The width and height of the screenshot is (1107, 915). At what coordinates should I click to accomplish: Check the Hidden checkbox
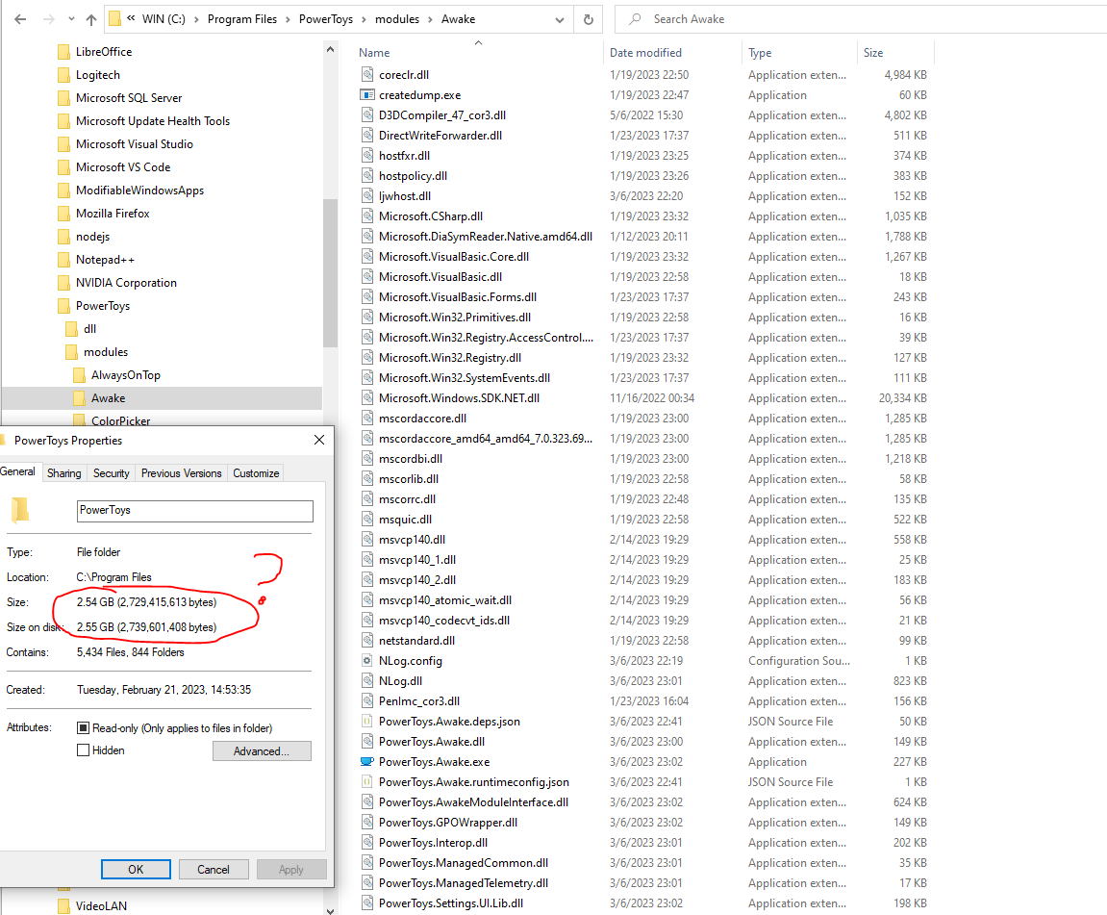(x=81, y=750)
